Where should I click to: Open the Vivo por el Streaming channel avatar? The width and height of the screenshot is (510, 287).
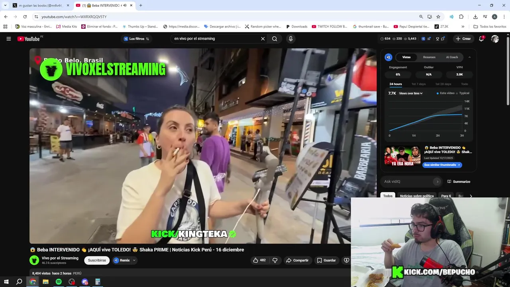click(34, 260)
